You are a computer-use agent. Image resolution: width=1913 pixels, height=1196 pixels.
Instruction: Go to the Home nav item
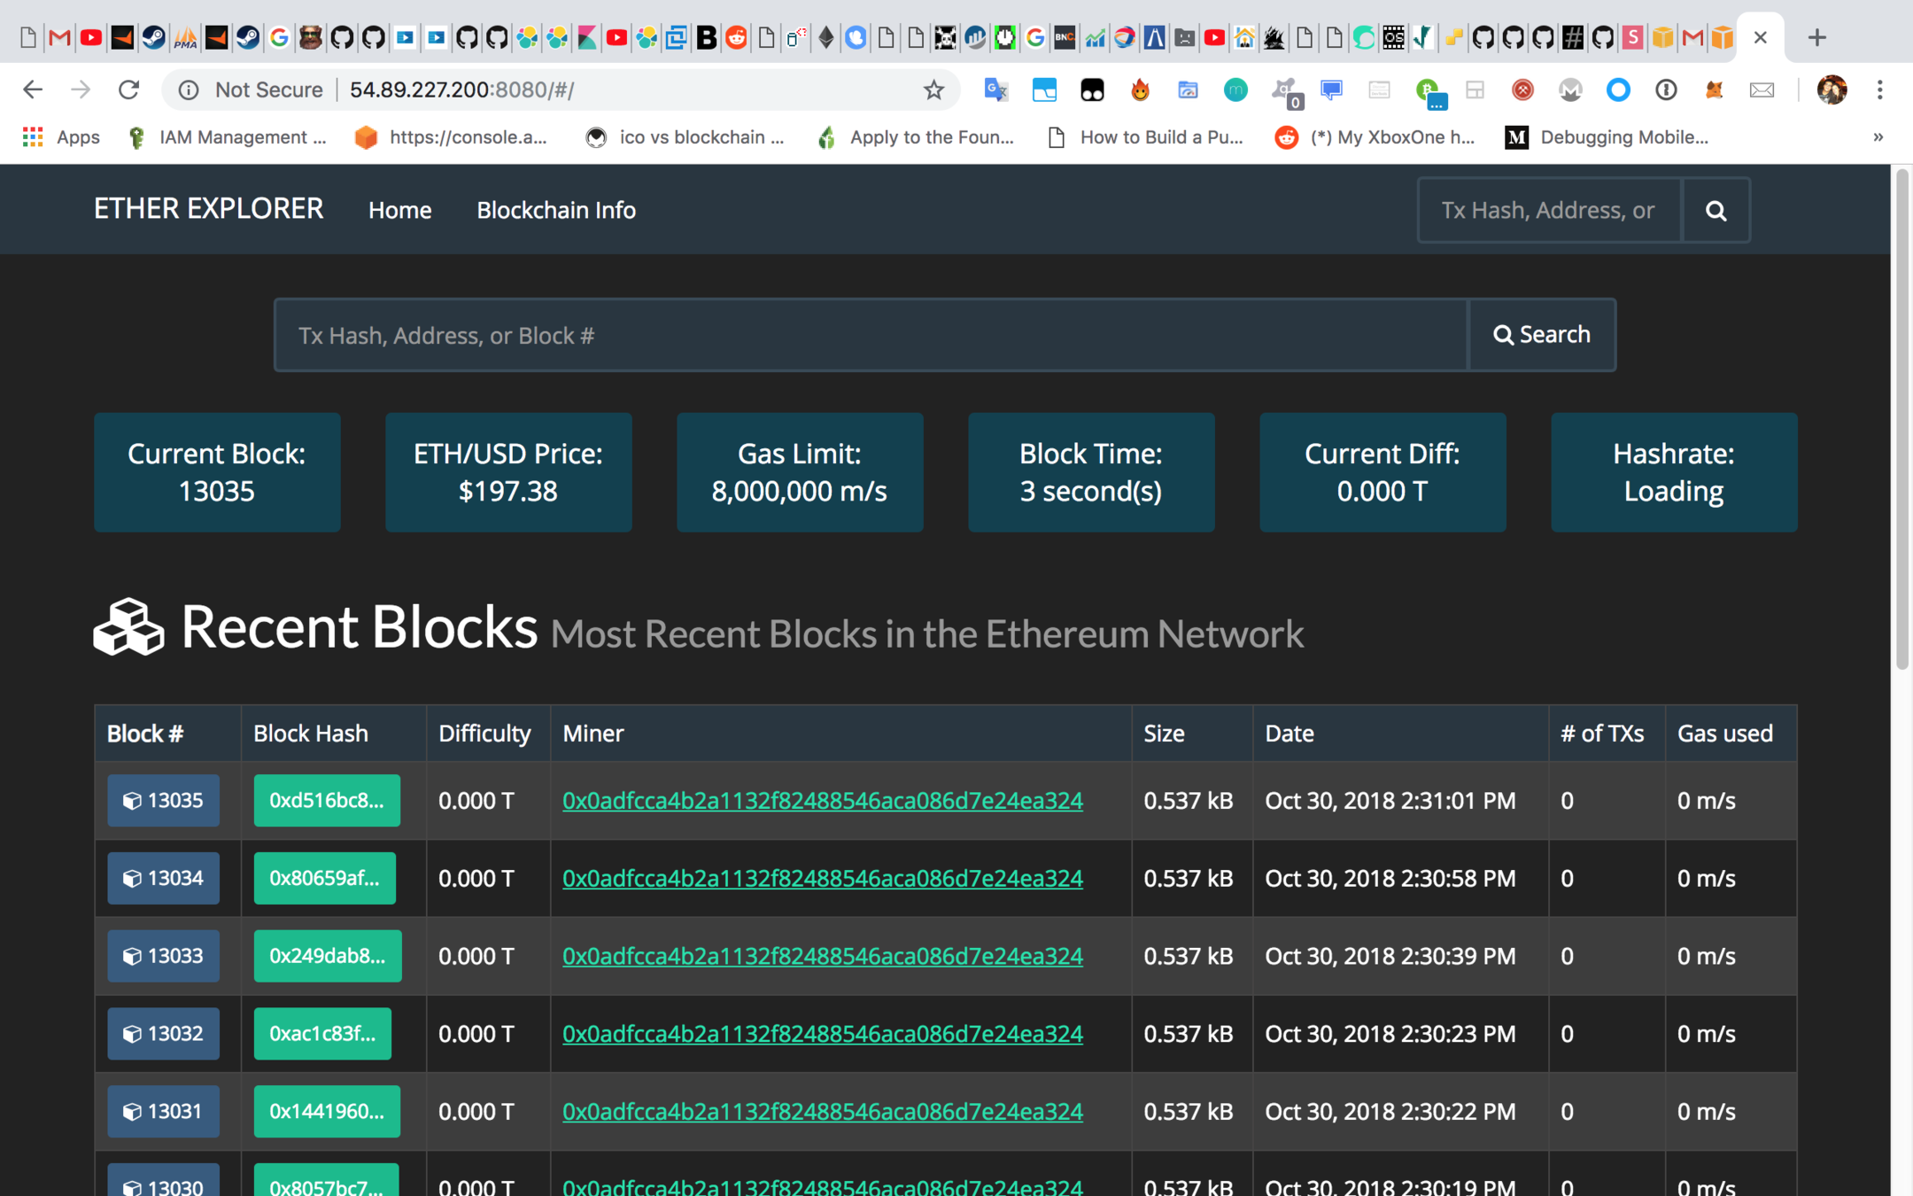click(x=399, y=210)
